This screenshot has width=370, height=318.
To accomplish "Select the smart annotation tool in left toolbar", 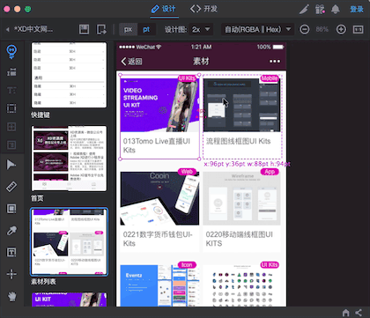I will pos(11,51).
